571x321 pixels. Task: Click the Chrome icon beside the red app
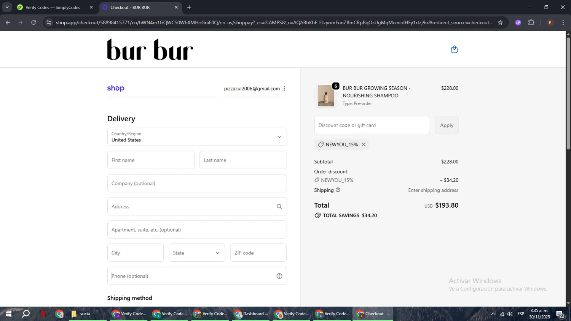pos(59,314)
